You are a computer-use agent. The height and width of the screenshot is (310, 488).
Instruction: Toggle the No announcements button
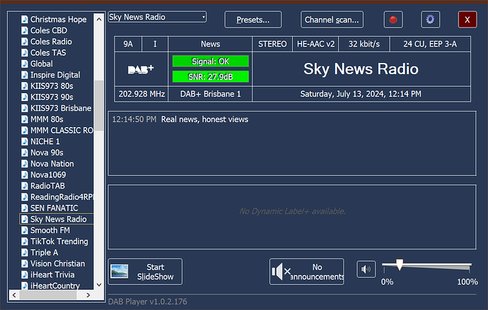(x=306, y=272)
